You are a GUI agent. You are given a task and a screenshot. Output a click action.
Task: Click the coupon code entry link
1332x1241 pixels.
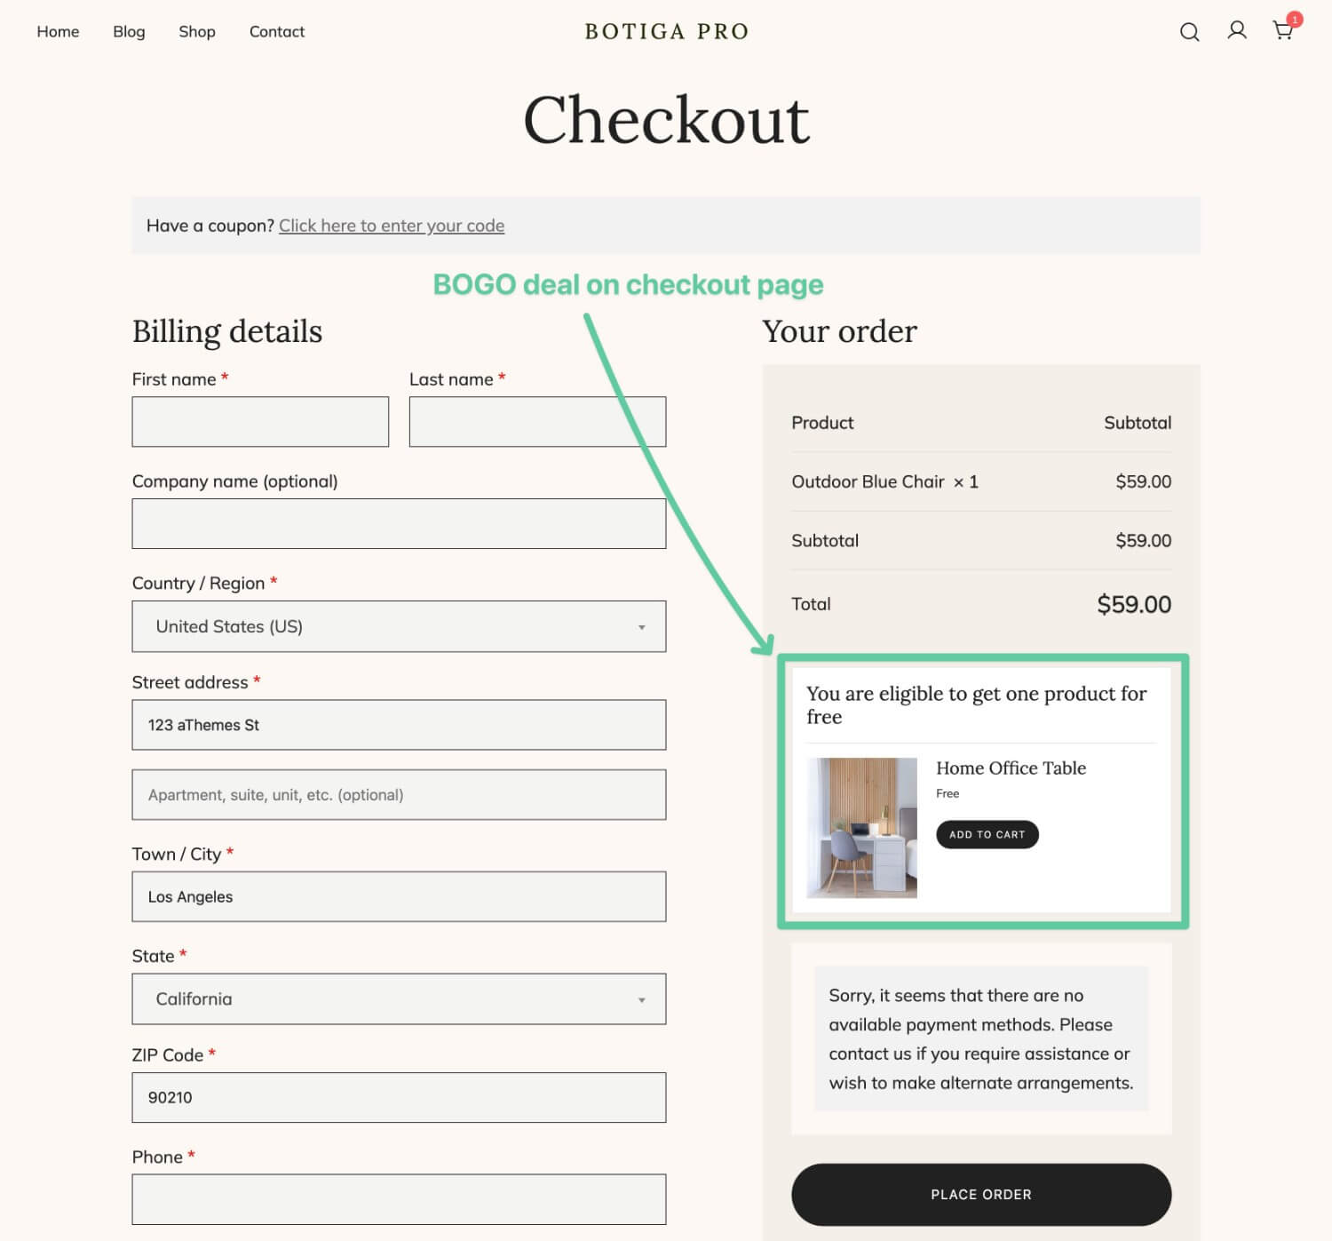pos(392,226)
